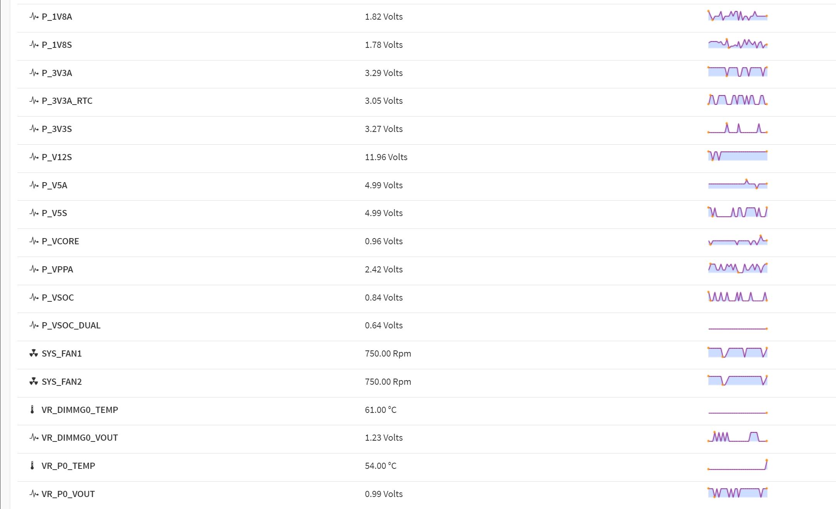Click the voltage icon beside P_VCORE
This screenshot has width=836, height=509.
pos(34,241)
